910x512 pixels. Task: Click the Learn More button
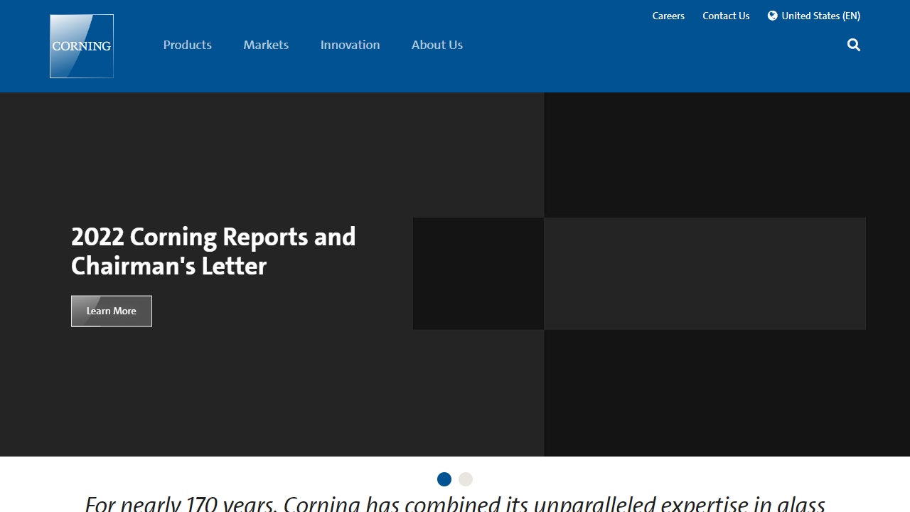pyautogui.click(x=112, y=311)
